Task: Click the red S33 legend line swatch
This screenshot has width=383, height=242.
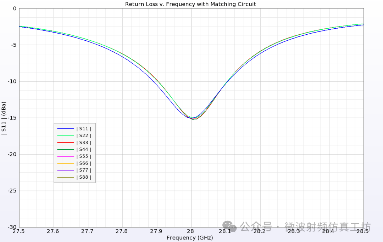Action: coord(66,143)
